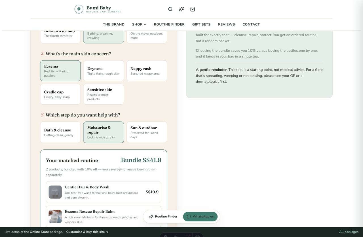Select the Newborn fourth trimester option

pyautogui.click(x=60, y=37)
